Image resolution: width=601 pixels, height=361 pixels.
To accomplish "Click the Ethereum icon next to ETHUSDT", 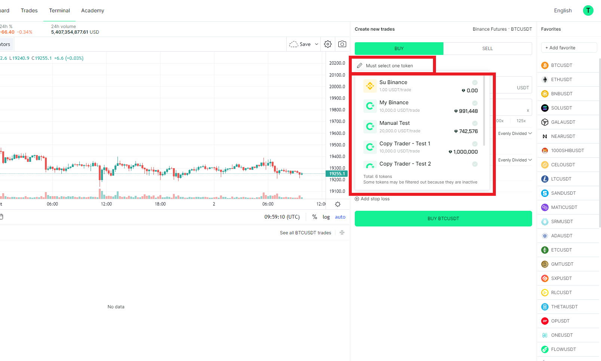I will [x=545, y=80].
